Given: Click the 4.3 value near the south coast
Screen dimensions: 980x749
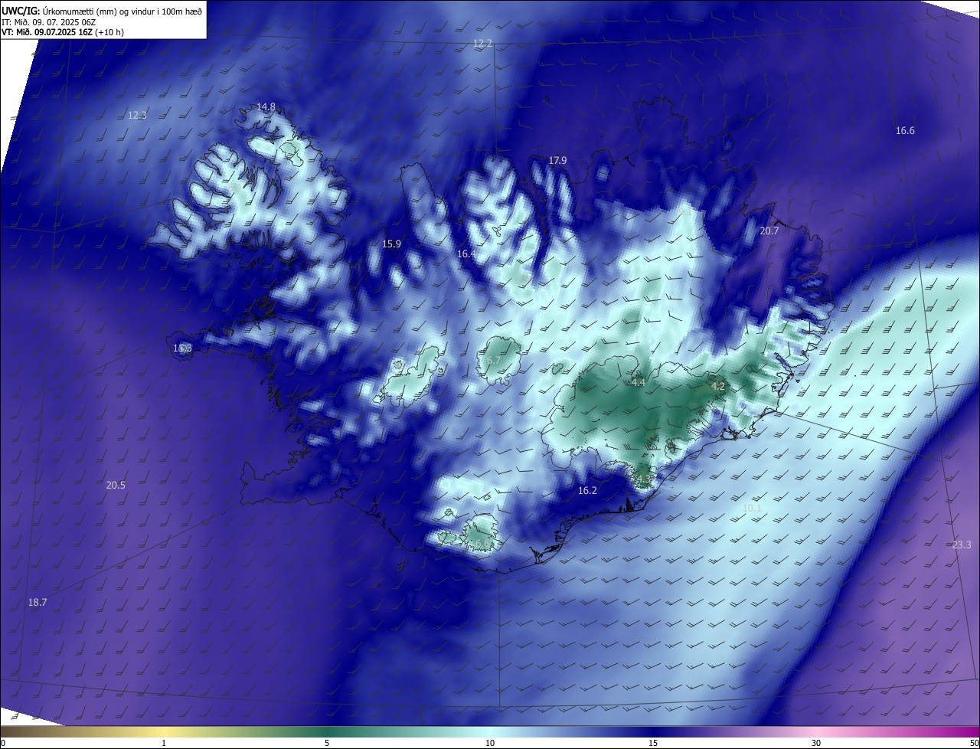Looking at the screenshot, I should coord(644,479).
